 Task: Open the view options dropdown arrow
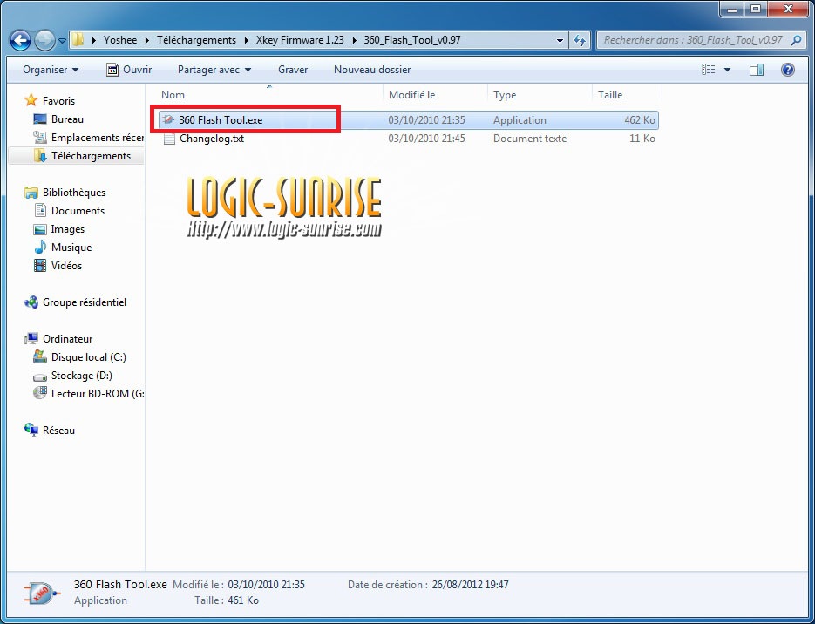point(727,70)
